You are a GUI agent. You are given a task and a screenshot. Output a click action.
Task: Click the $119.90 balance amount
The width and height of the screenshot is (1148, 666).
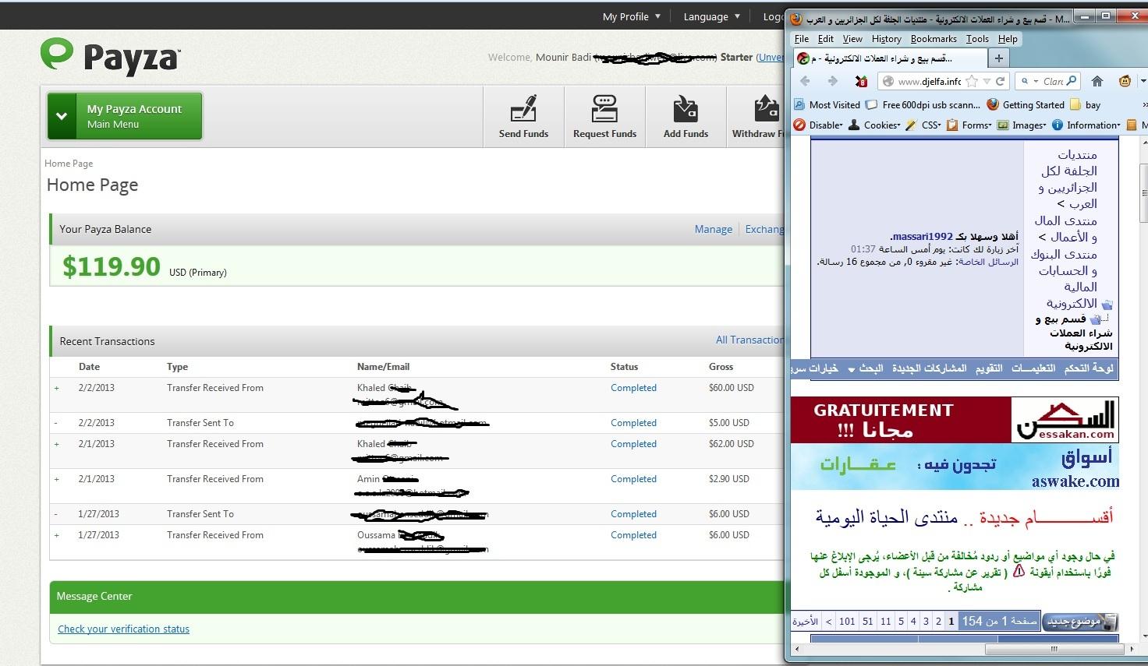(x=112, y=266)
